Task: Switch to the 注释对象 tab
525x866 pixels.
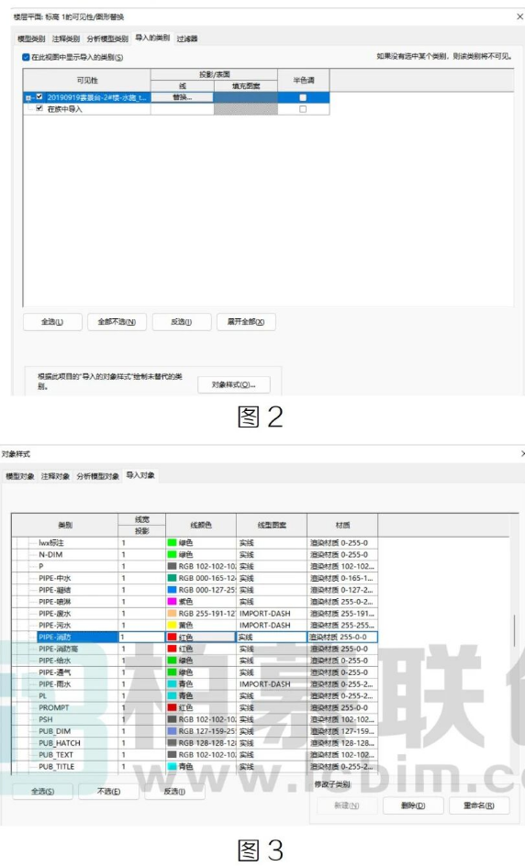Action: pyautogui.click(x=55, y=476)
